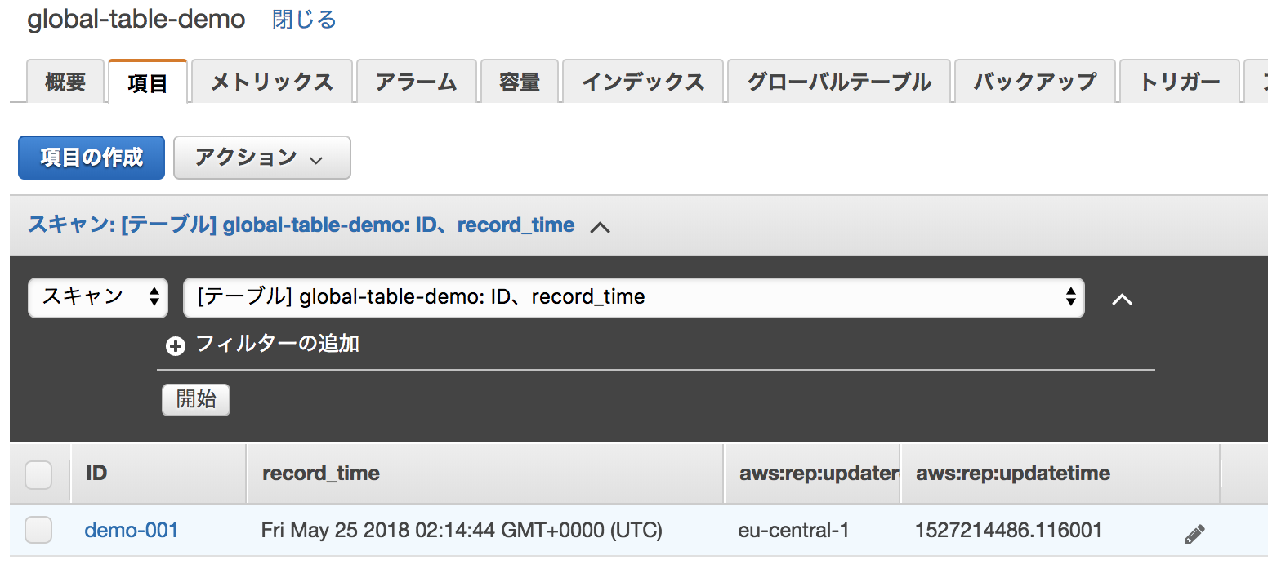This screenshot has width=1268, height=578.
Task: Collapse the スキャン header with its caret
Action: 600,227
